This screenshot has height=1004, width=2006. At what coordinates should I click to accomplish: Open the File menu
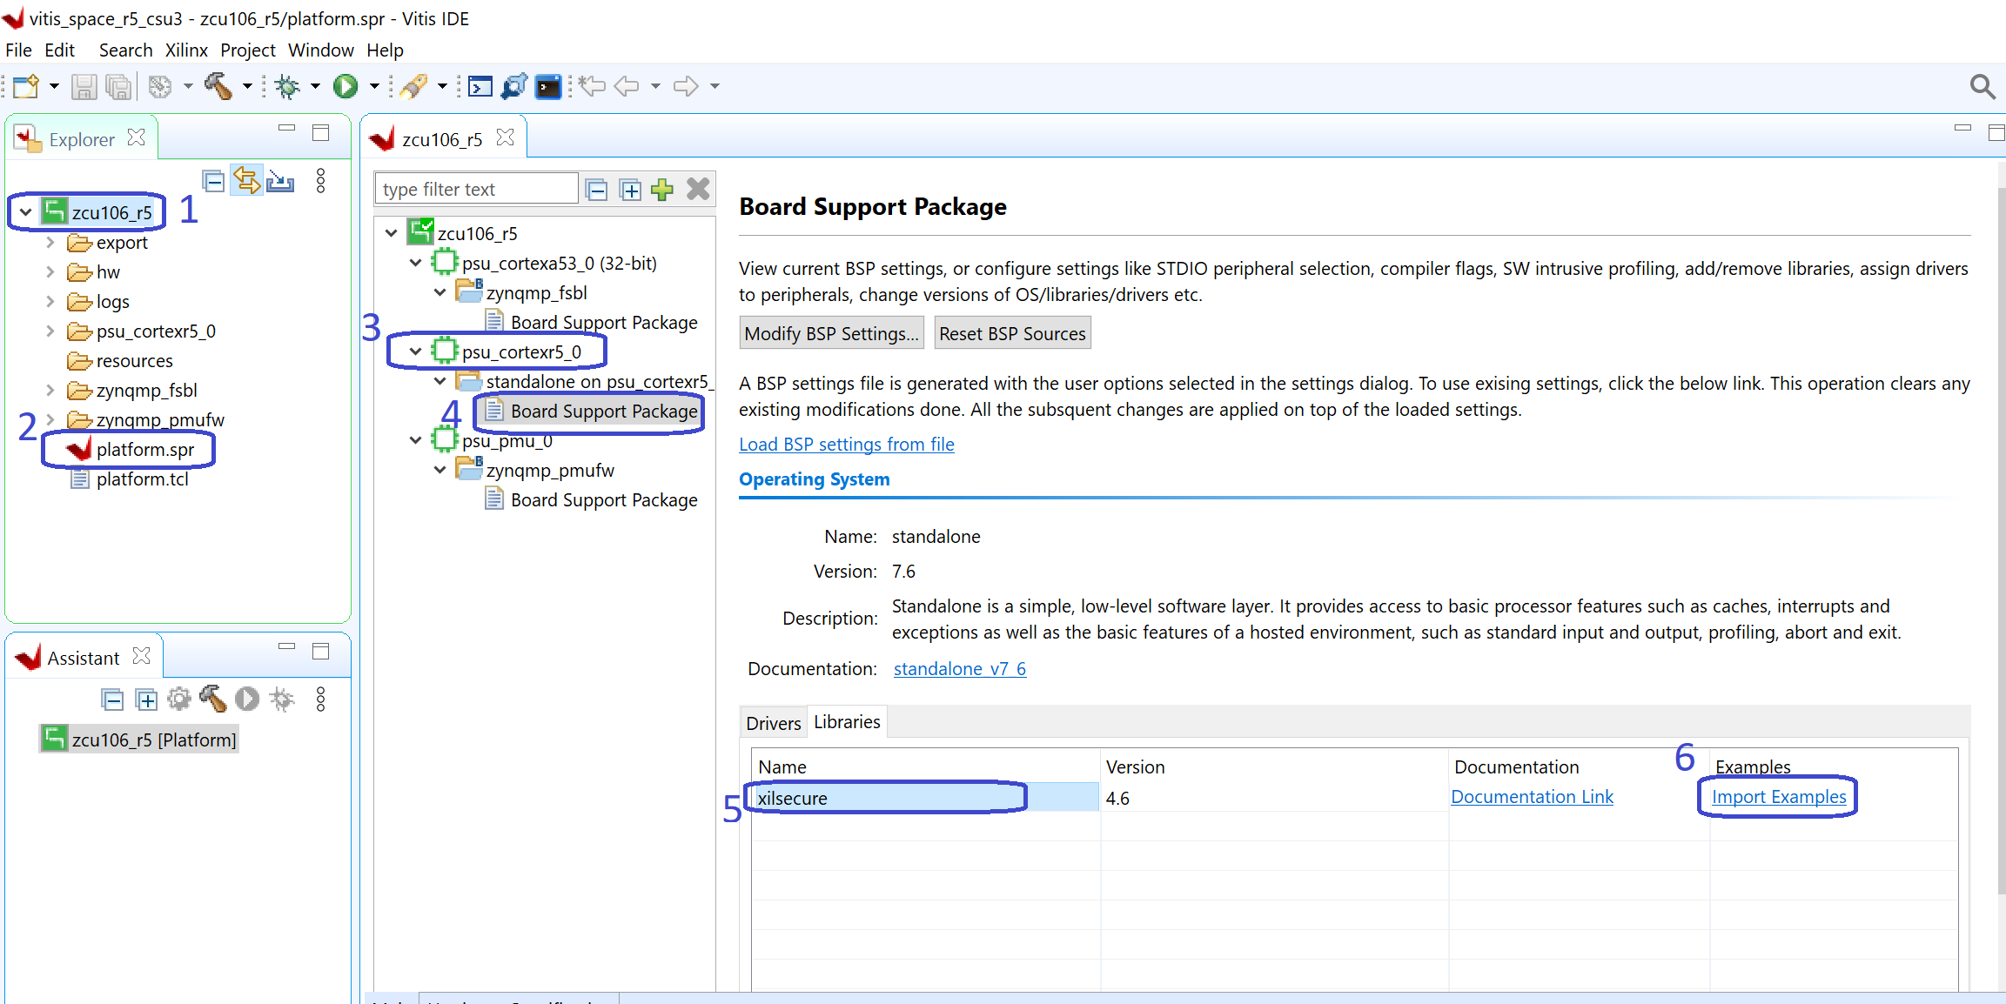pos(18,50)
